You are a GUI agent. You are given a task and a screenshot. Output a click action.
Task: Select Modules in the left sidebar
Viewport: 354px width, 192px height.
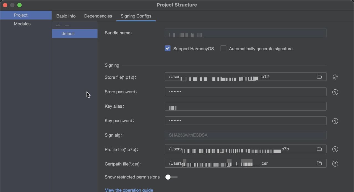[22, 24]
